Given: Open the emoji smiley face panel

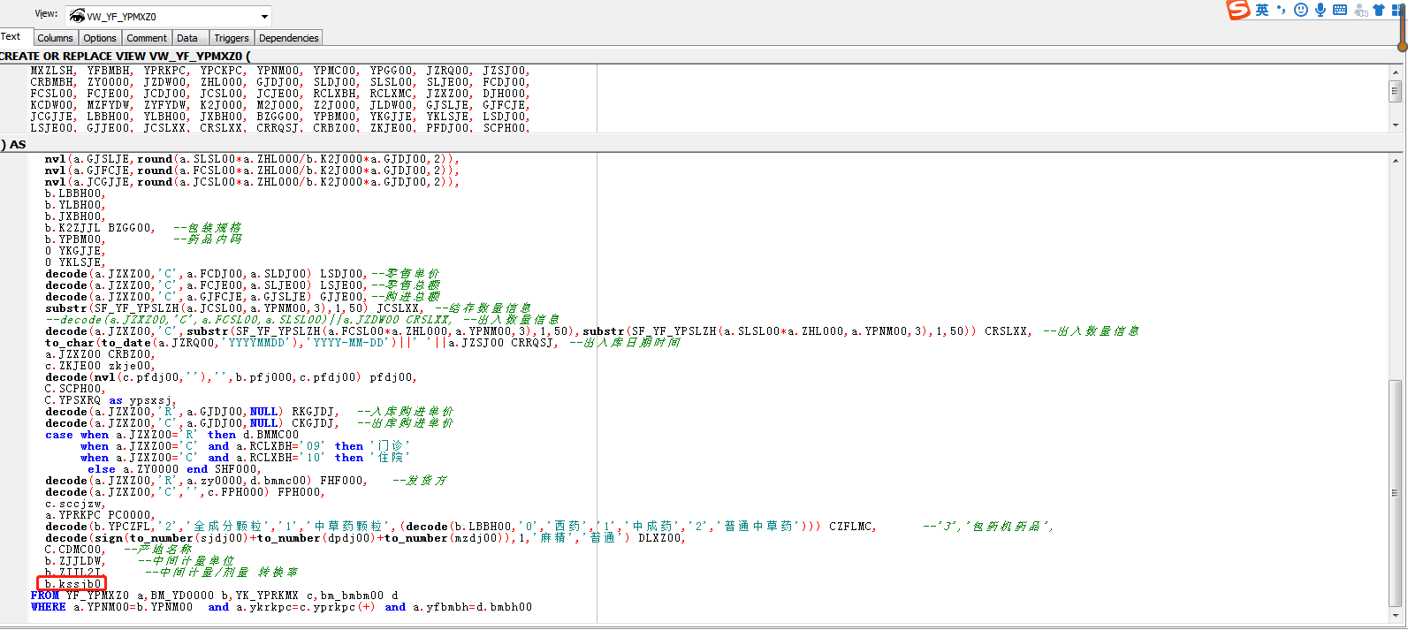Looking at the screenshot, I should pos(1301,10).
